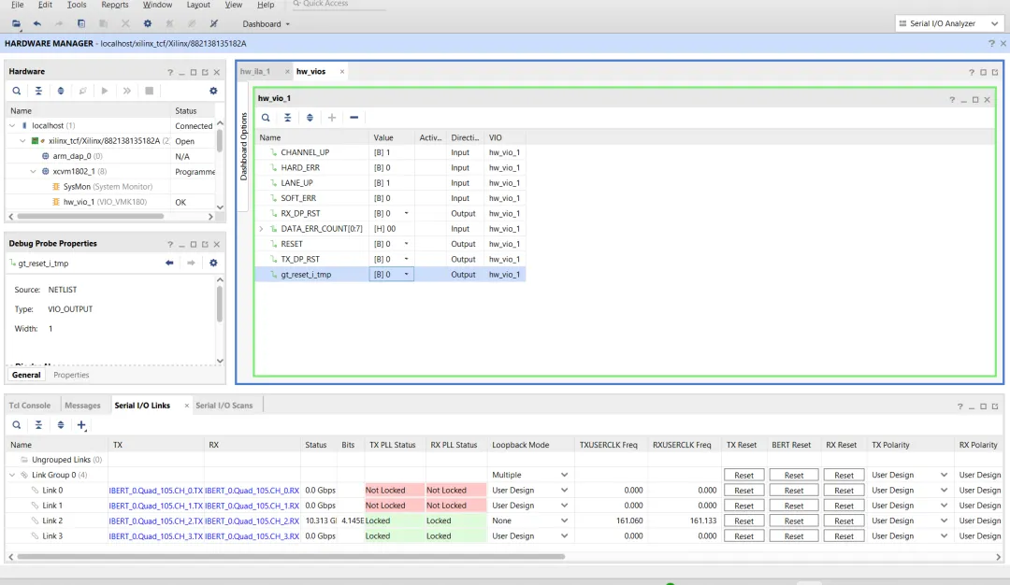
Task: Collapse the Link Group 0 tree node
Action: [11, 475]
